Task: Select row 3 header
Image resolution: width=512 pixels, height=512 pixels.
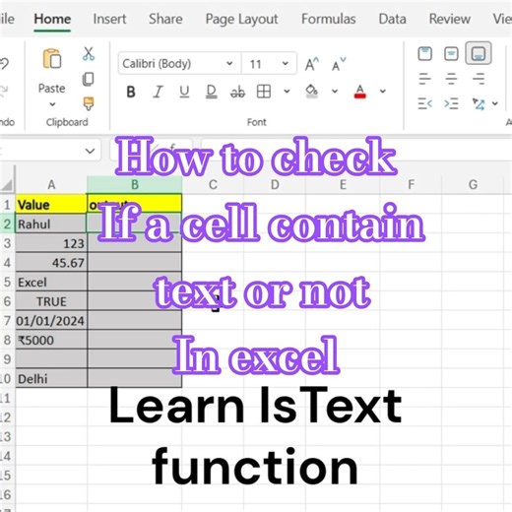Action: point(7,243)
